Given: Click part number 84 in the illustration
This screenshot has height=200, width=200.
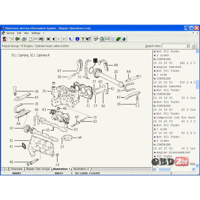Looking at the screenshot, I should pos(80,138).
